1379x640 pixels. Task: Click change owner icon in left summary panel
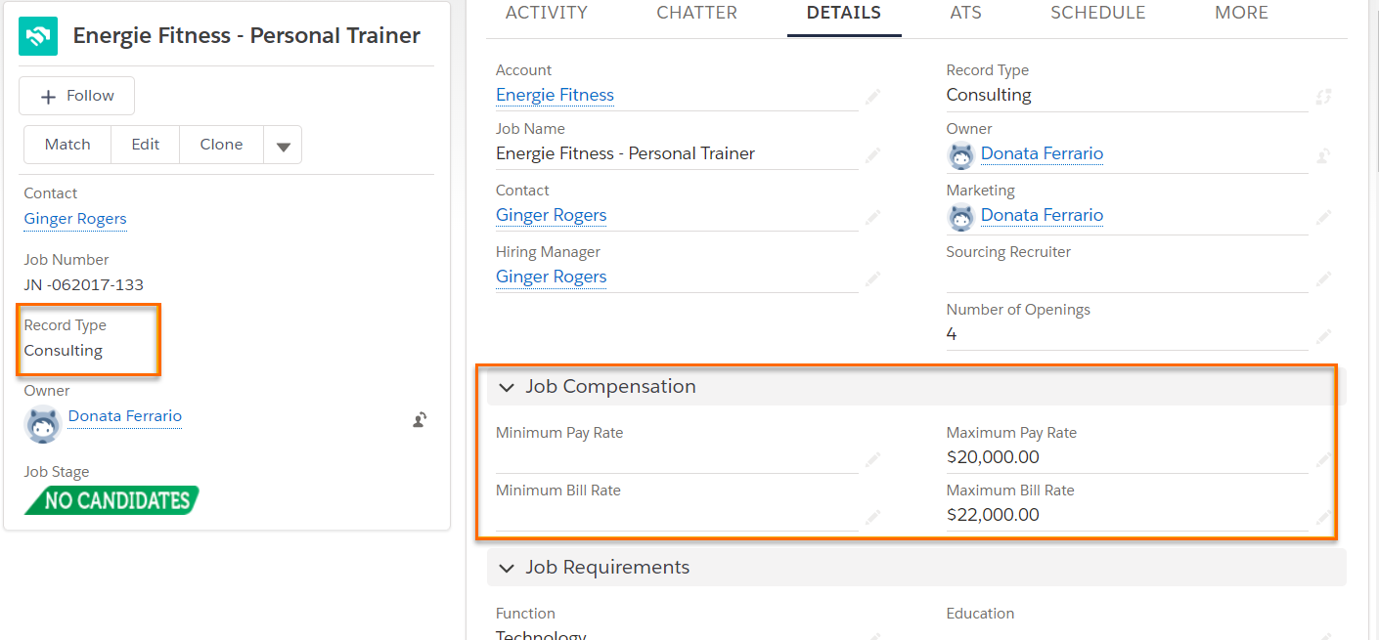click(420, 420)
